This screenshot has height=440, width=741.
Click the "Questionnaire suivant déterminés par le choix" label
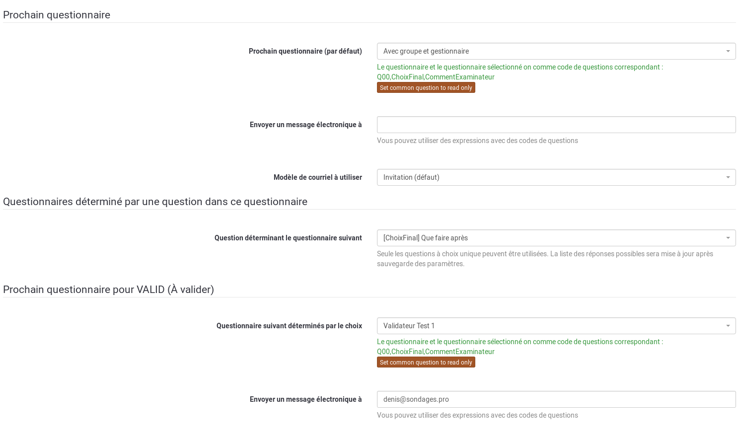click(289, 326)
